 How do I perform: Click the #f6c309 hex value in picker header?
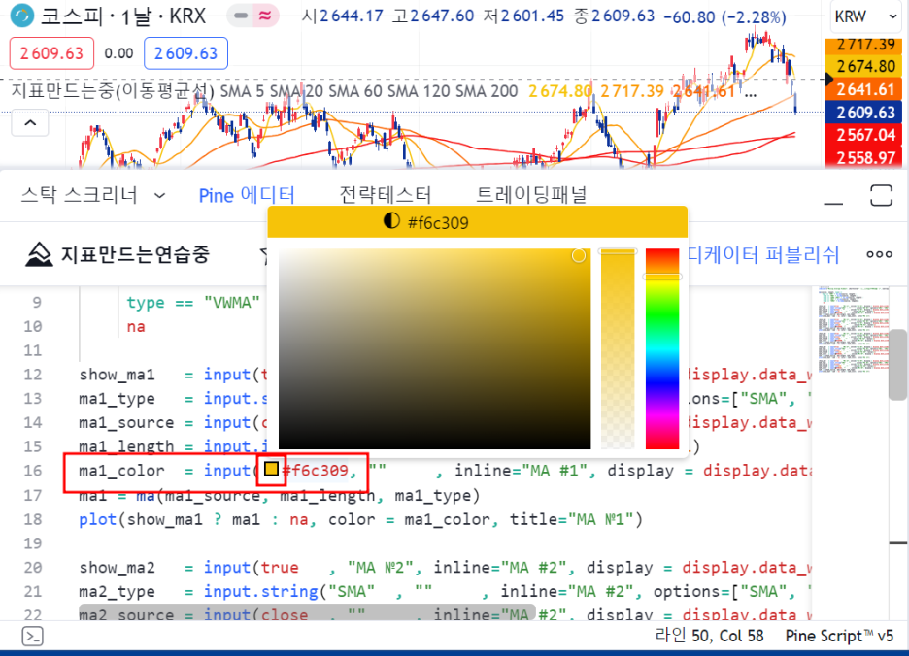[x=438, y=223]
